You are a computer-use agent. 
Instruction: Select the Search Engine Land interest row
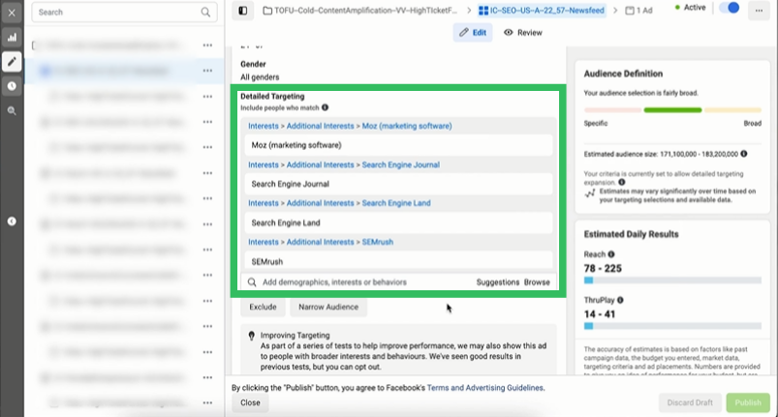coord(398,223)
